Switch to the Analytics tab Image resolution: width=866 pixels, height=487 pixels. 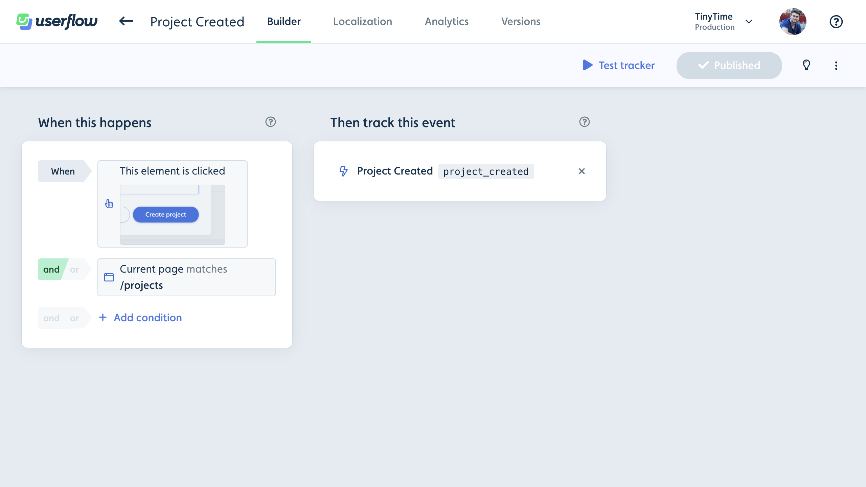click(x=447, y=21)
